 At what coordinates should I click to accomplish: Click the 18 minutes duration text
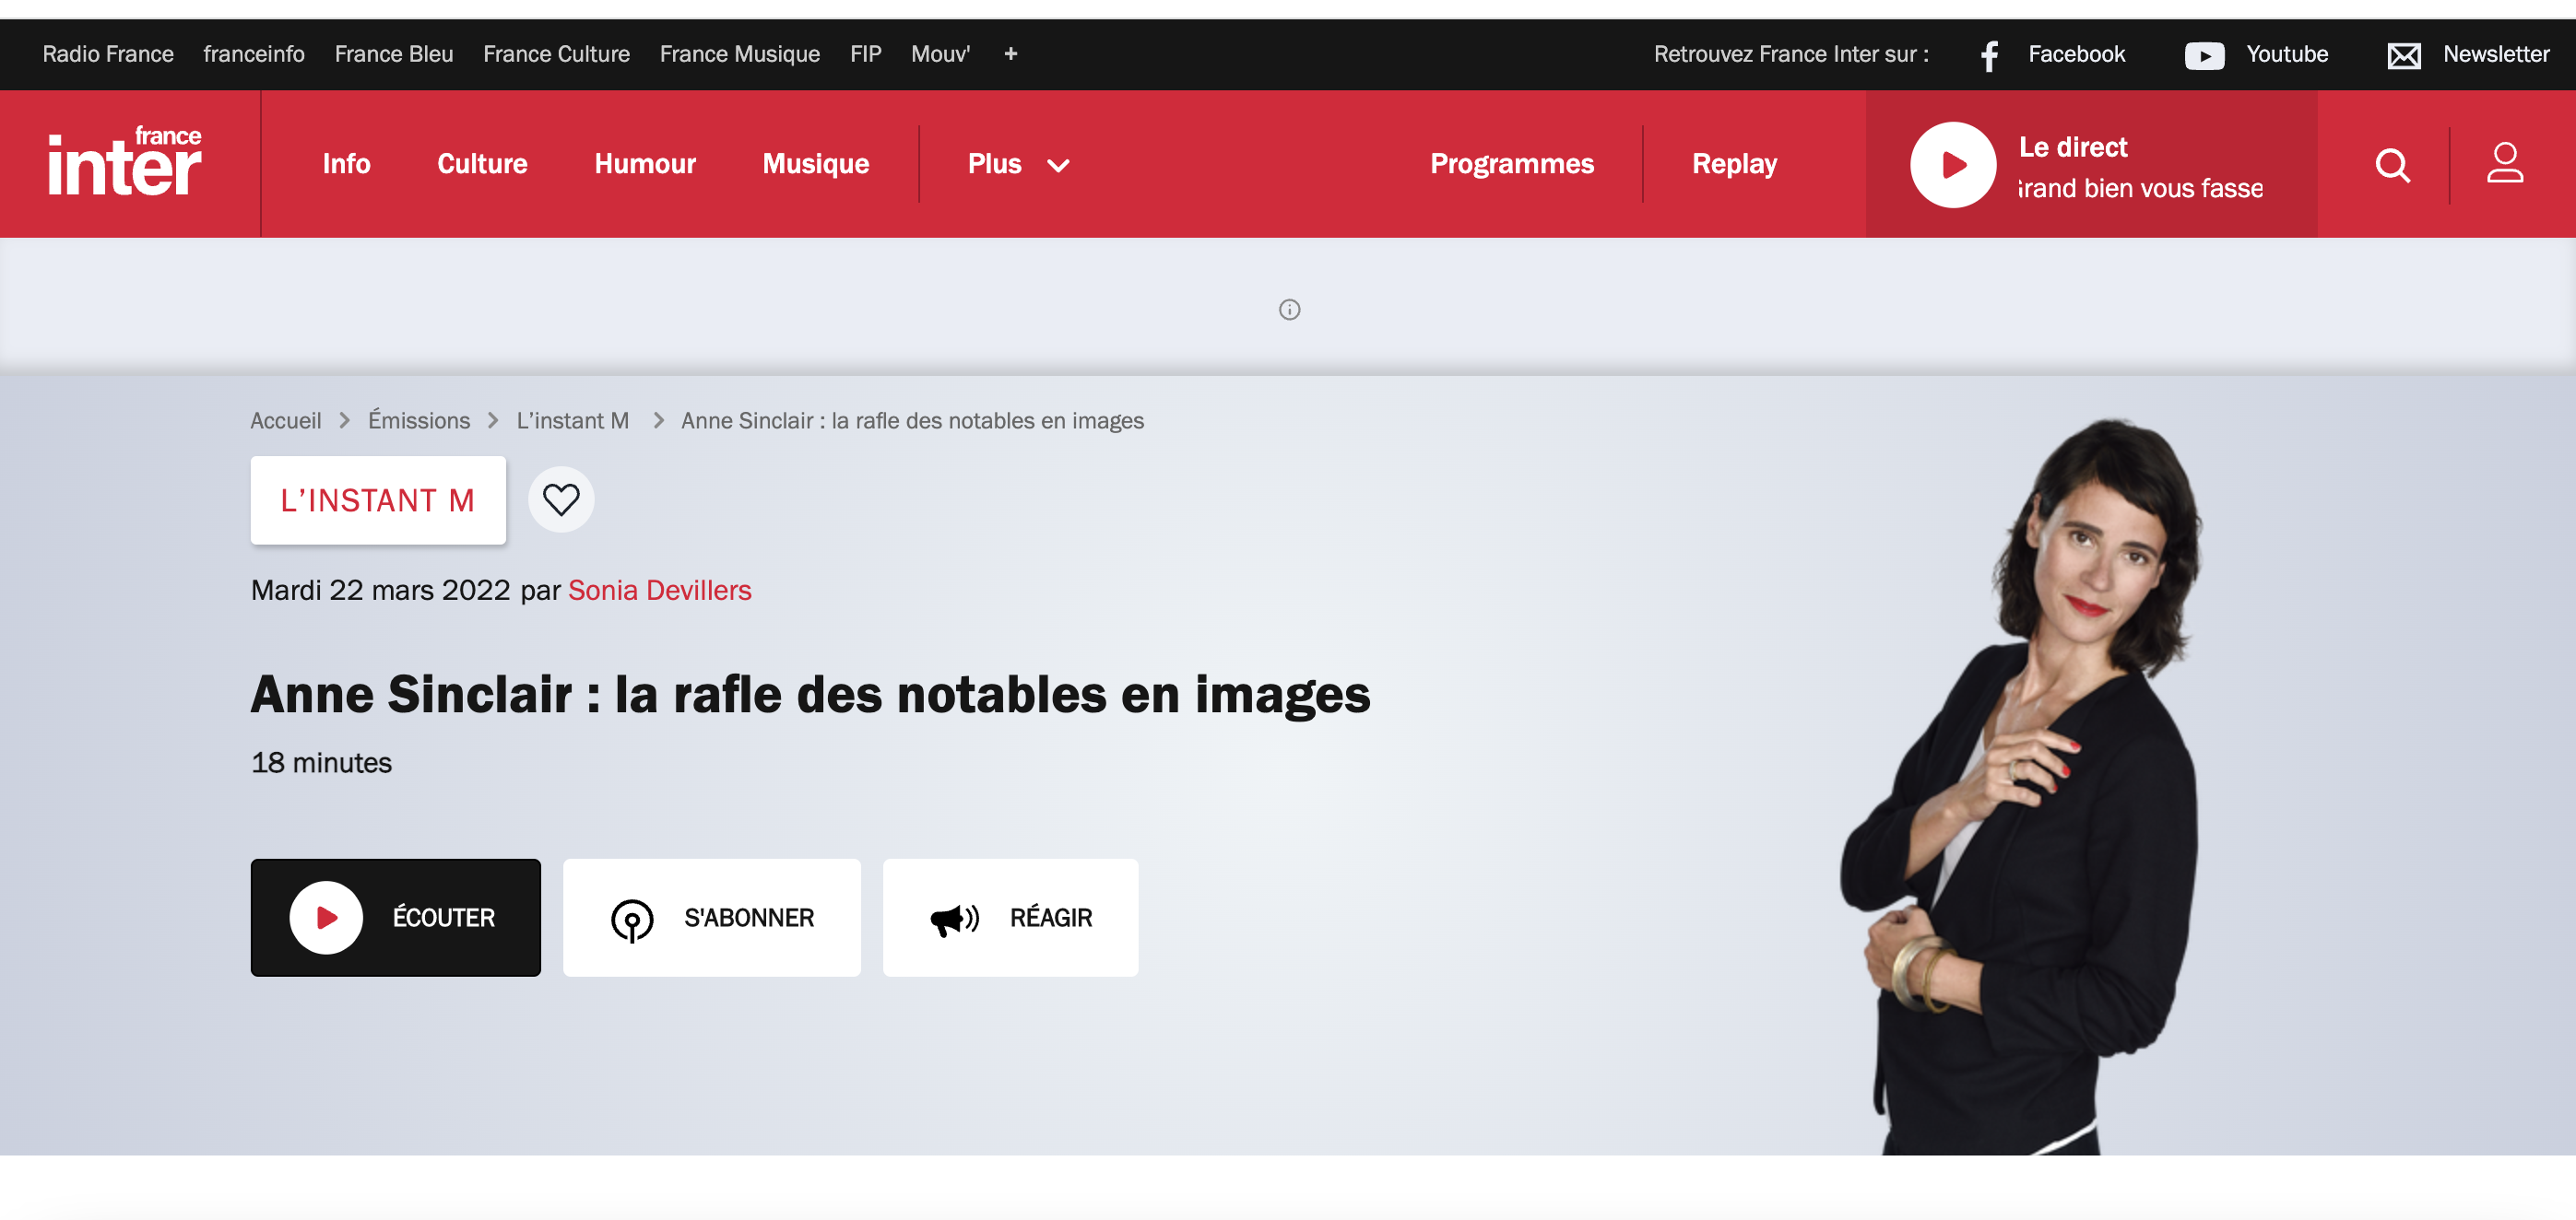(321, 762)
